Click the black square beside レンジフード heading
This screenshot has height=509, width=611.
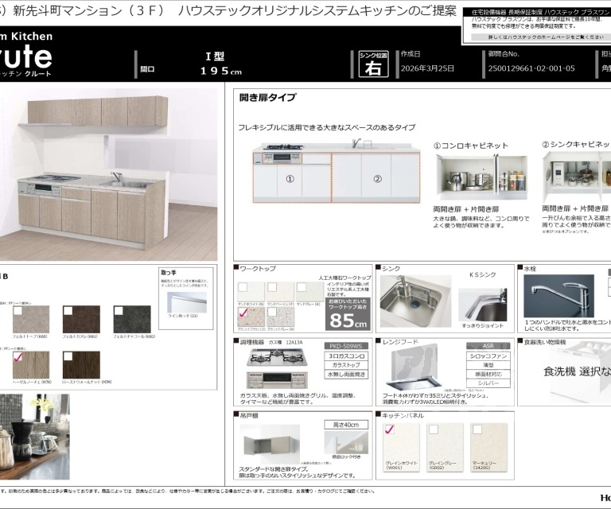point(378,340)
